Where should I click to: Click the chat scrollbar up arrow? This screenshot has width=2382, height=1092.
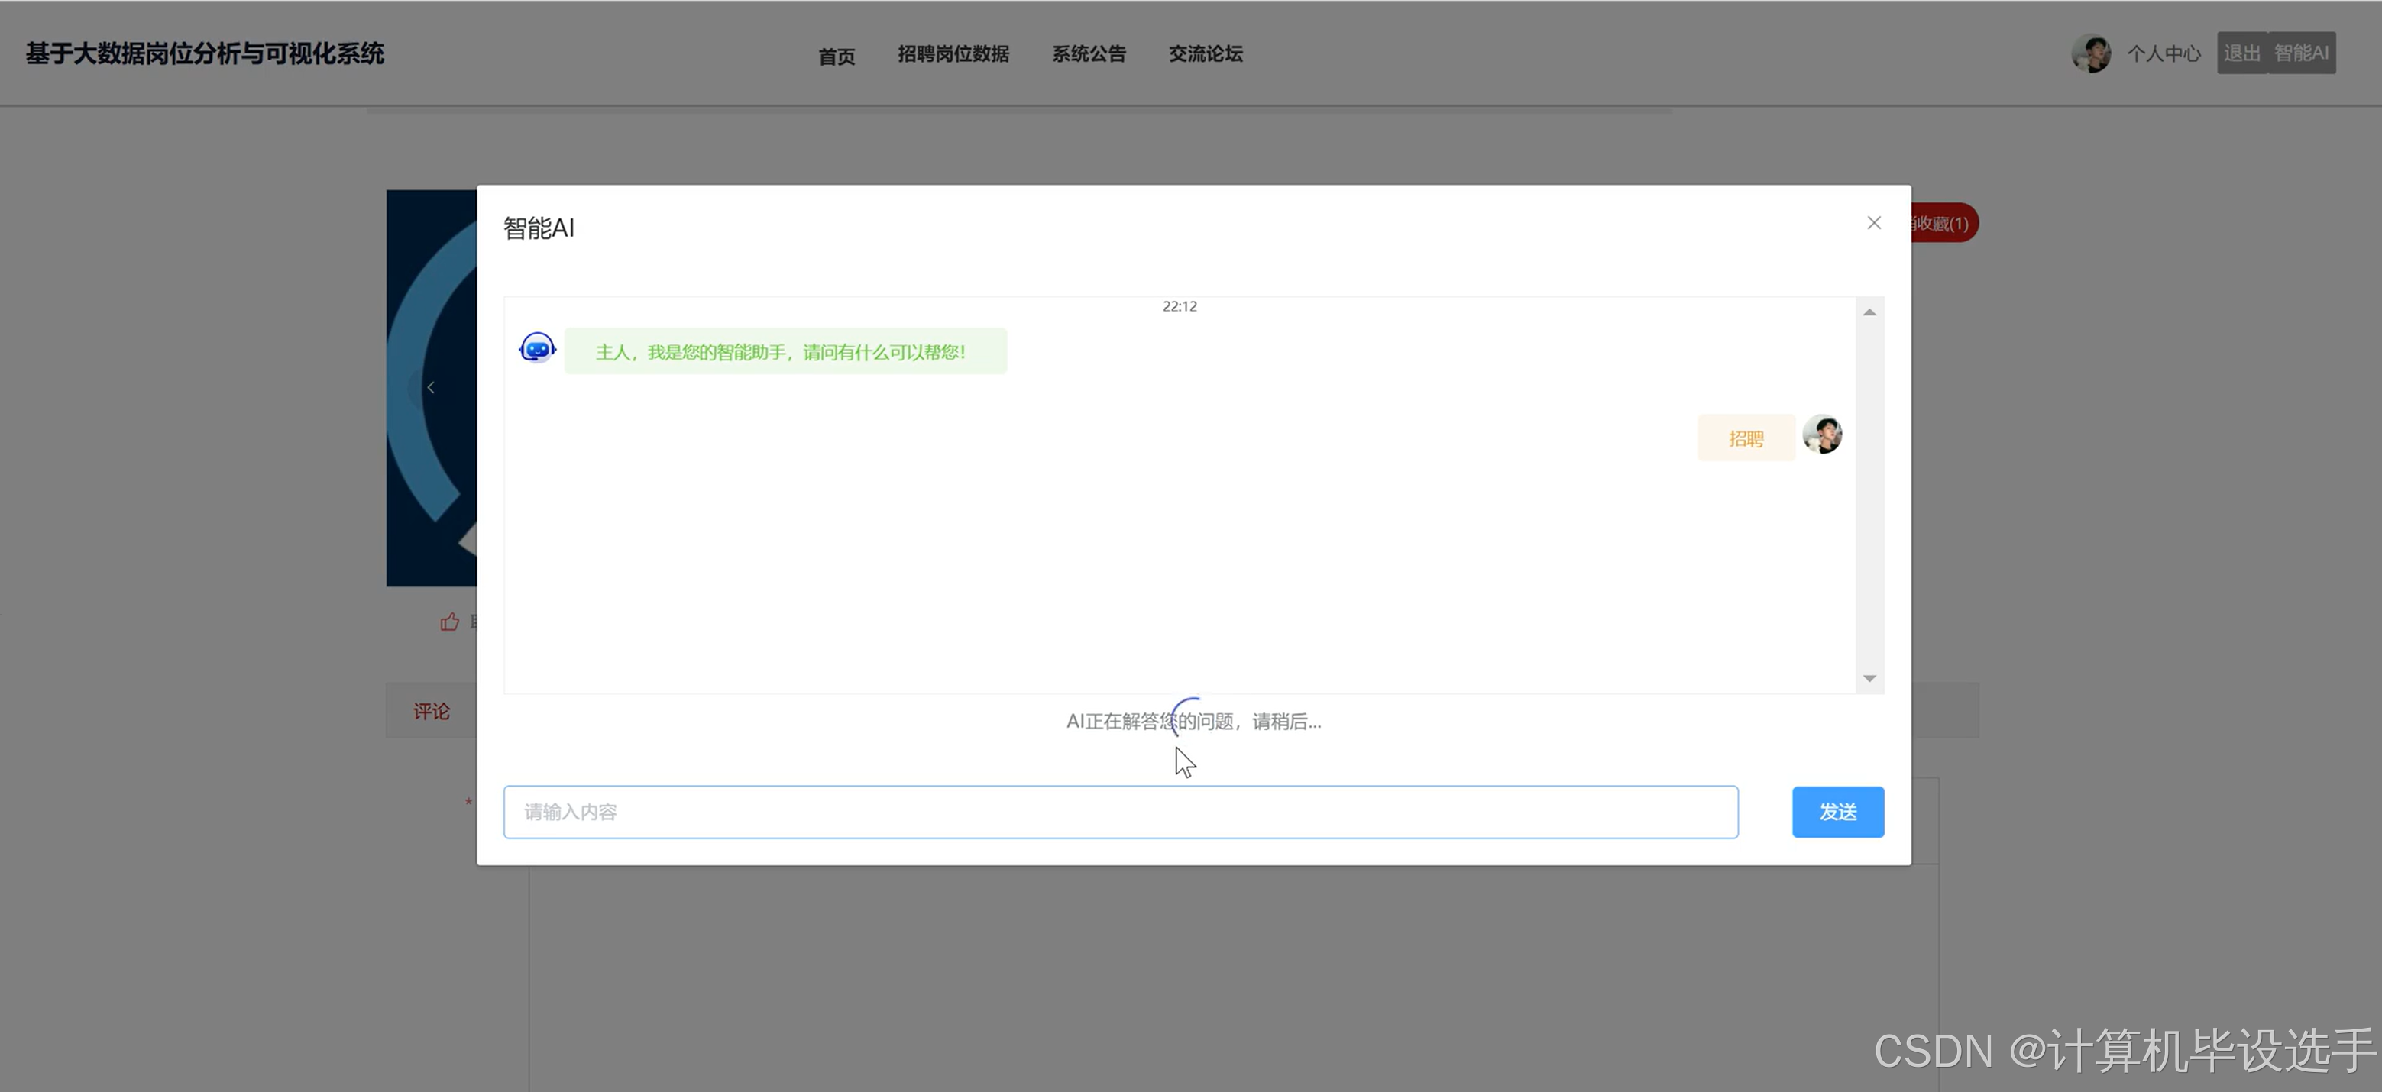(1869, 312)
